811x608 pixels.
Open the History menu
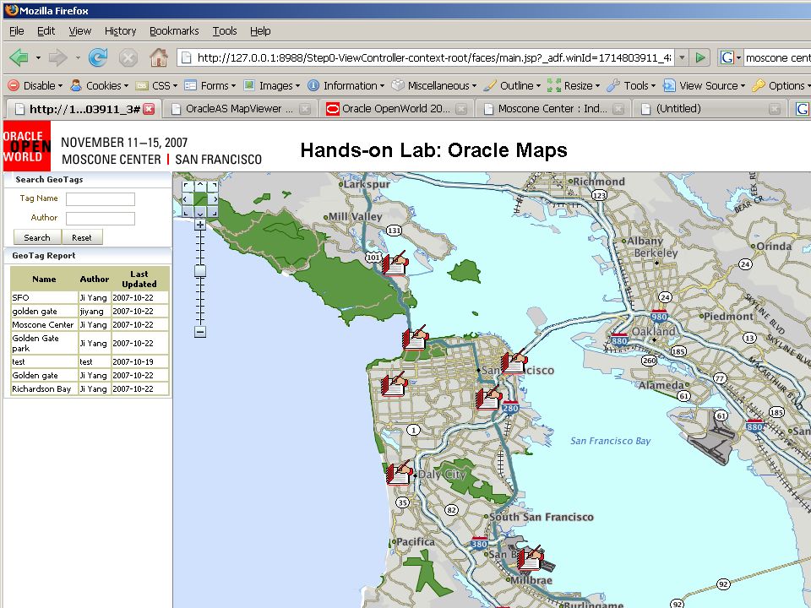pos(120,31)
